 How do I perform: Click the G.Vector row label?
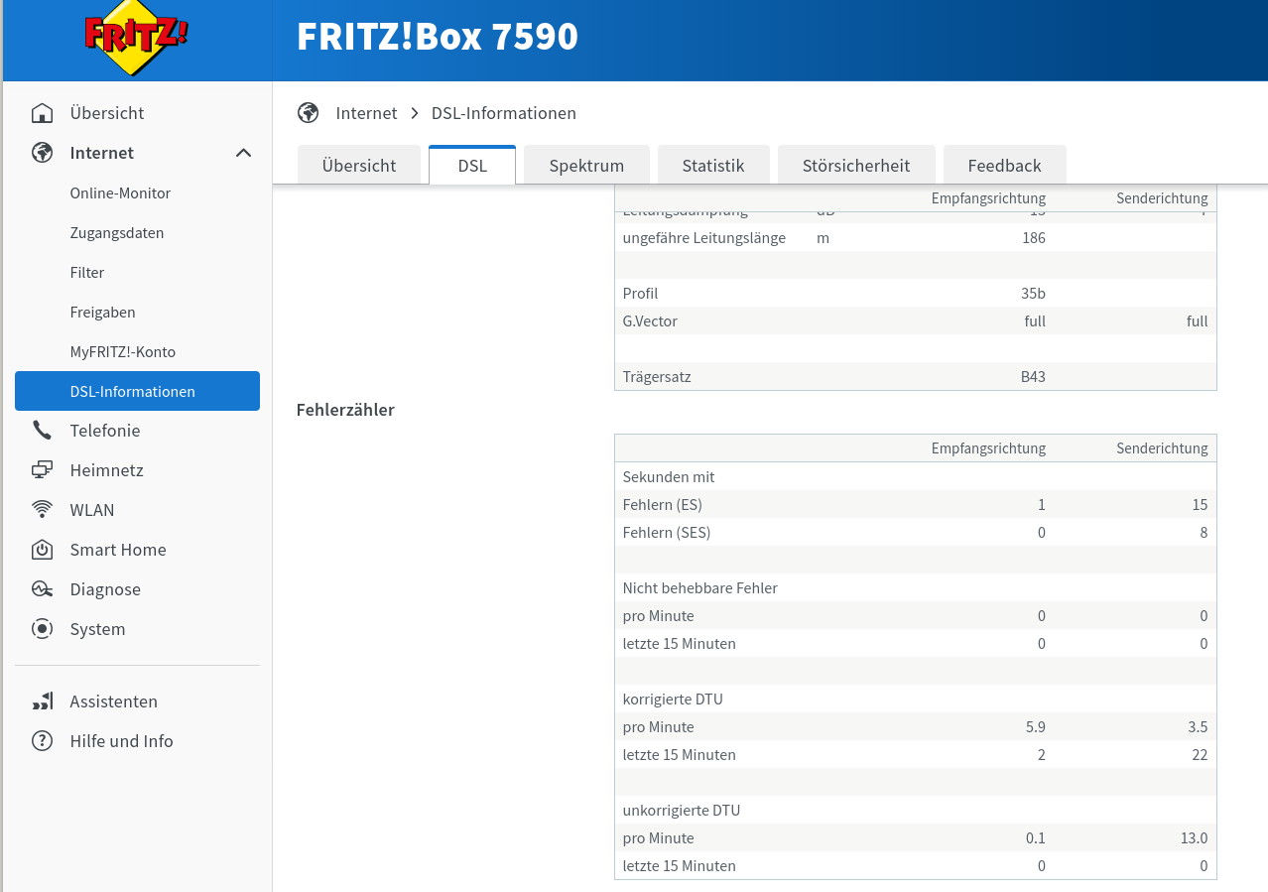(650, 321)
